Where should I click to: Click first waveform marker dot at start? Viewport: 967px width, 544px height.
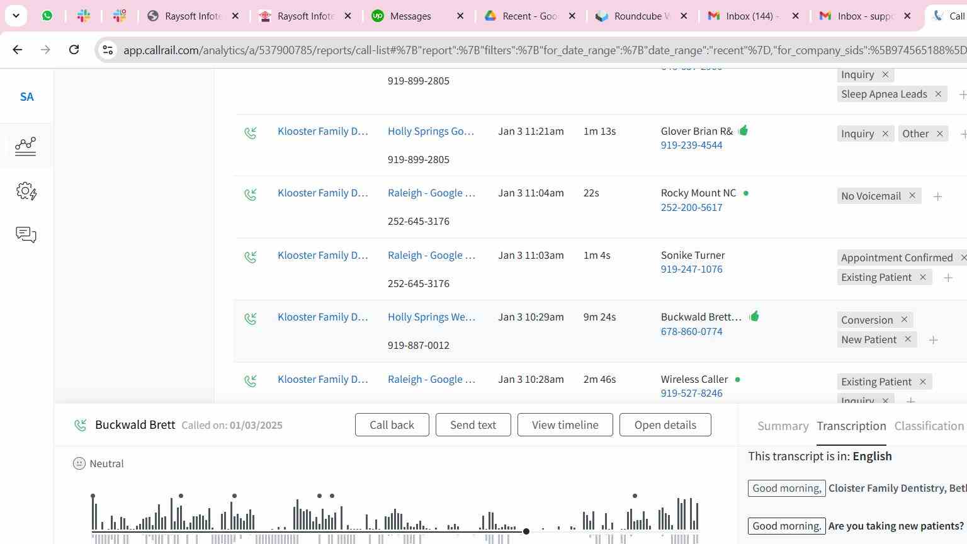coord(93,496)
